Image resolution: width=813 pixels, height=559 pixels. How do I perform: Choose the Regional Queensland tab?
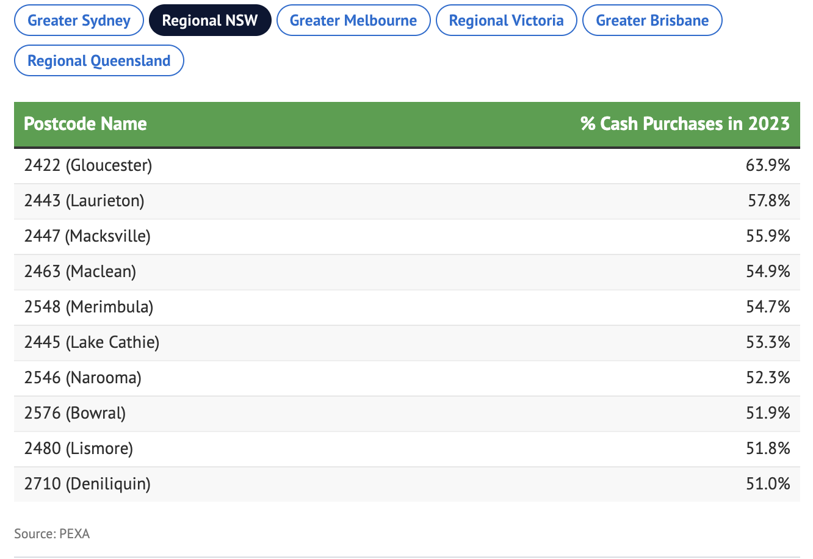tap(99, 60)
